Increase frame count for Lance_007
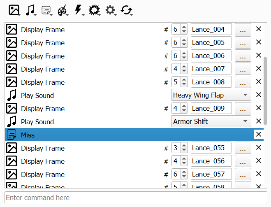The image size is (271, 207). [x=184, y=67]
